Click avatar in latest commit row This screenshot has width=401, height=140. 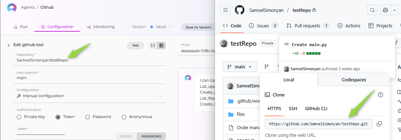pos(230,86)
